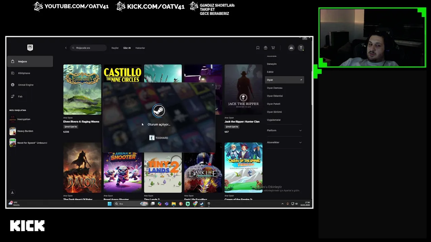Open Jack the Ripper: Hunter Clan title

point(242,122)
